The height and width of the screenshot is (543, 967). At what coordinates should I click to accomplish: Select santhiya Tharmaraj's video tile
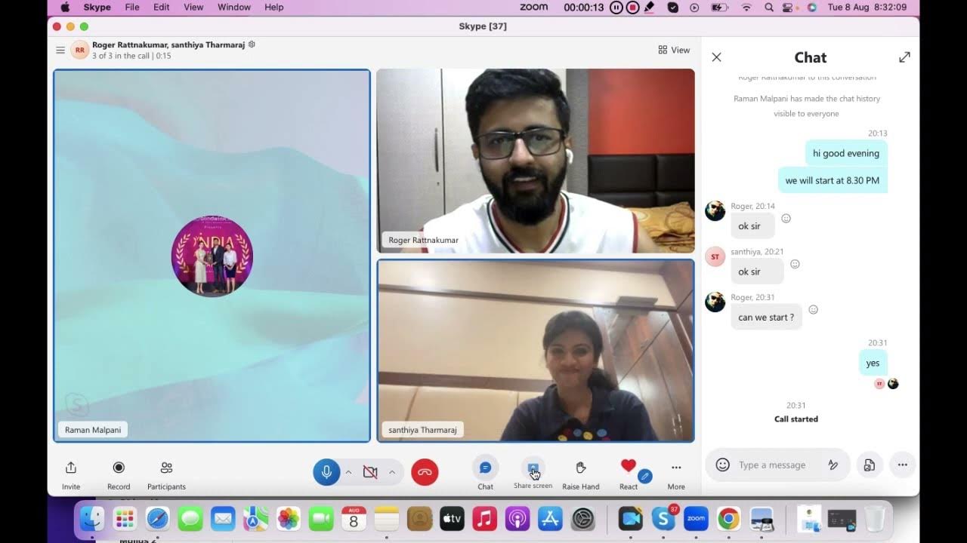click(536, 351)
